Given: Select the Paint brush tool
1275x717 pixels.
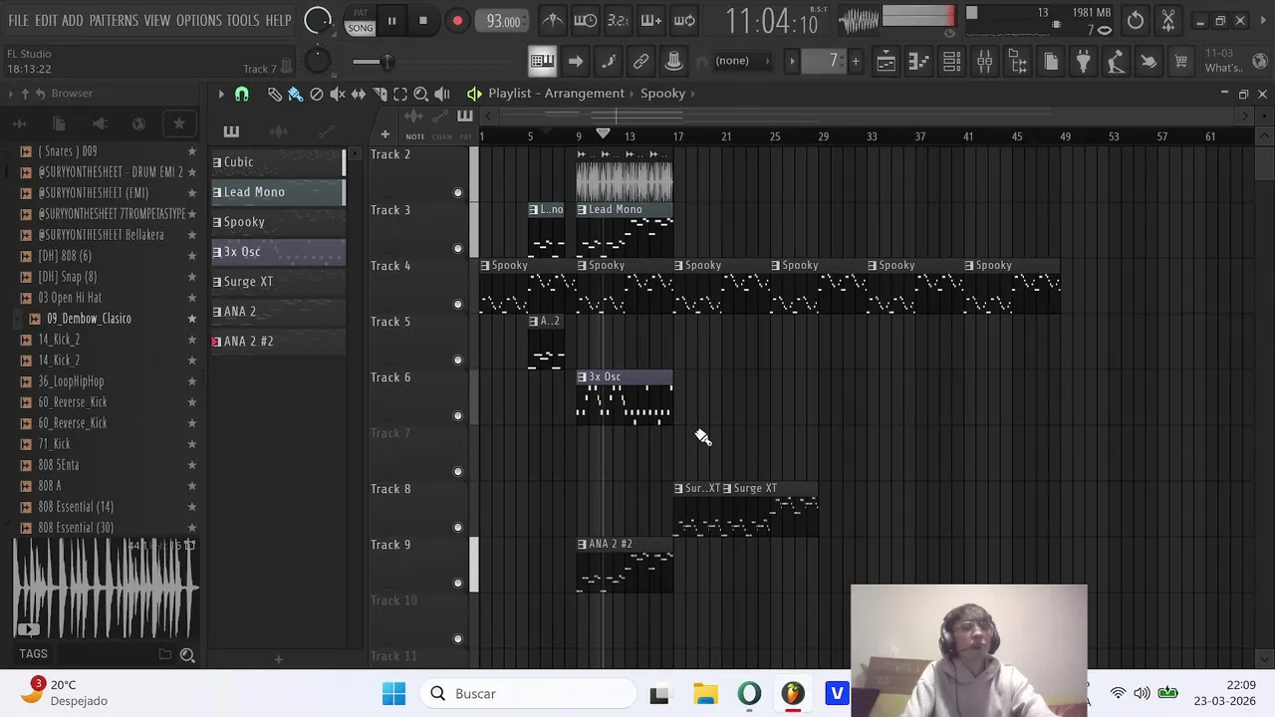Looking at the screenshot, I should click(296, 94).
